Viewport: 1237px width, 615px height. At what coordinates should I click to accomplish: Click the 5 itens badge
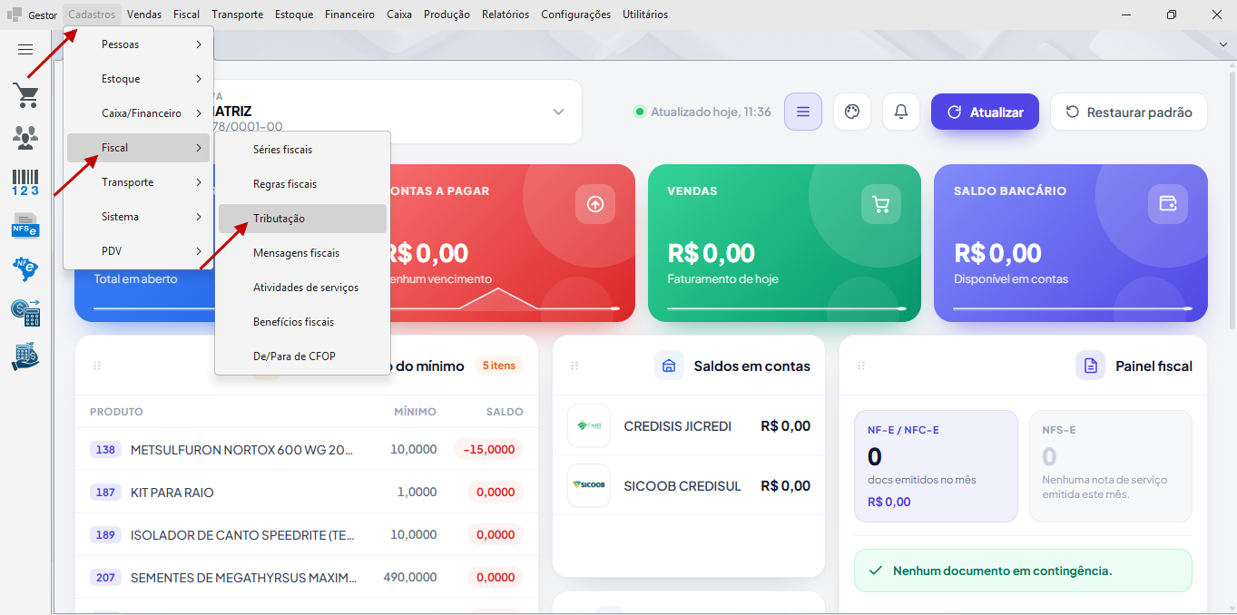[x=499, y=366]
